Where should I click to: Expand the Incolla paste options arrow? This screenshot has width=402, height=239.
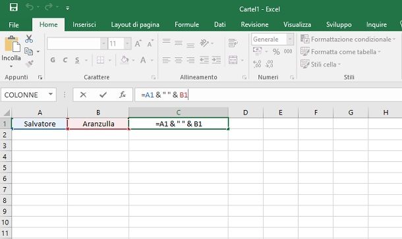click(x=11, y=66)
